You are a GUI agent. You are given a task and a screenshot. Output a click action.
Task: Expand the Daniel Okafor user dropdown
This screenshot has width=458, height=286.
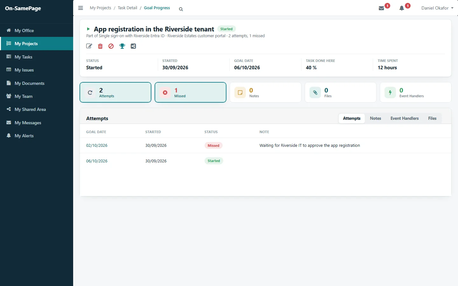[437, 8]
